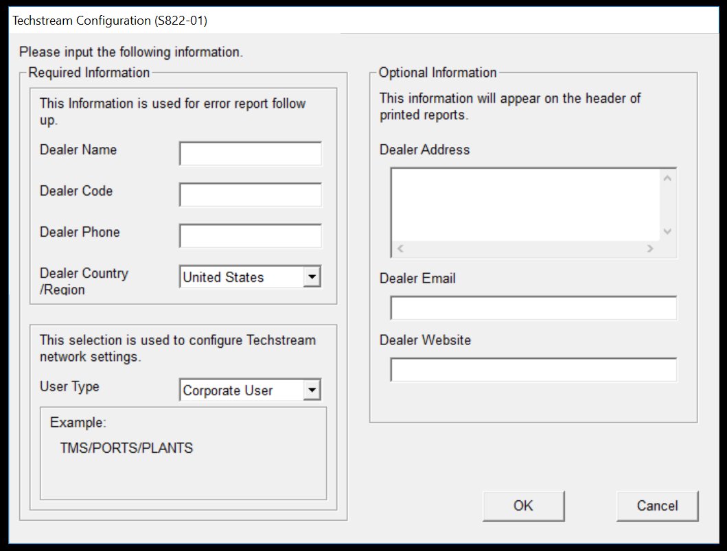Click the Dealer Name input field
Image resolution: width=727 pixels, height=551 pixels.
tap(251, 154)
